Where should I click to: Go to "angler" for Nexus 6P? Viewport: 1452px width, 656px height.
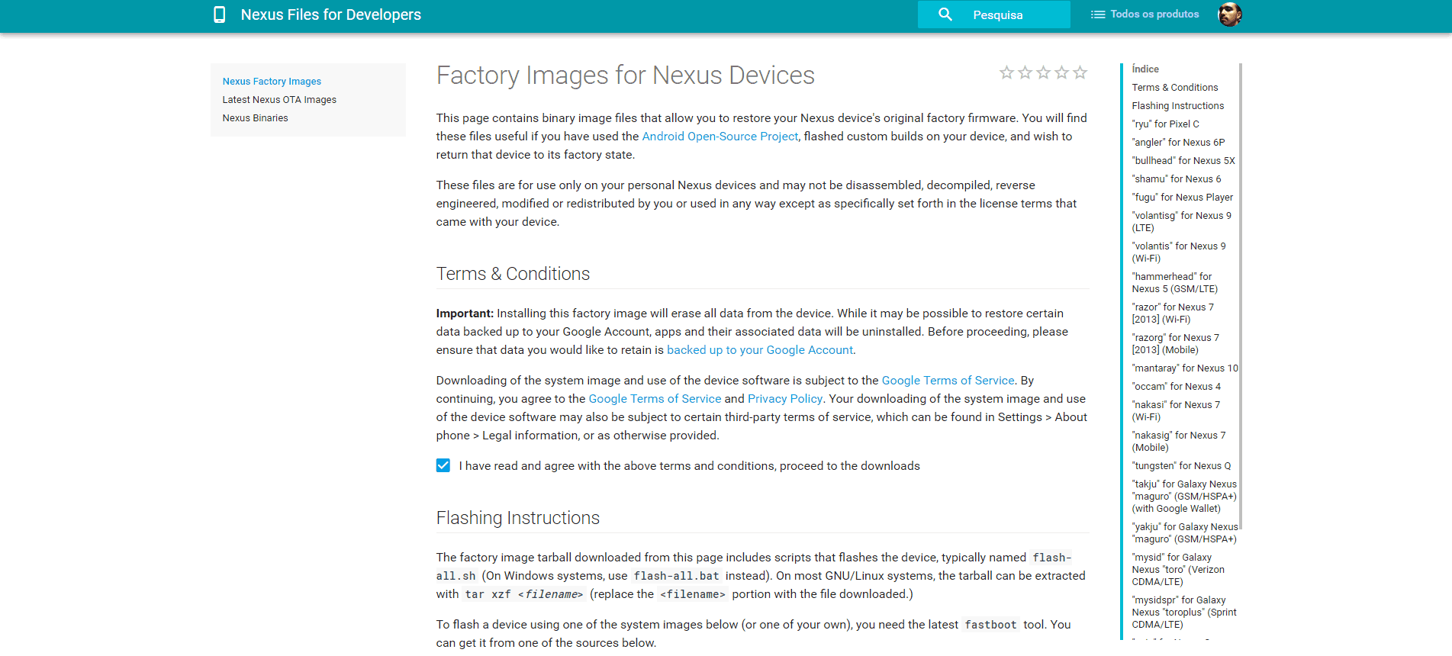(x=1178, y=143)
